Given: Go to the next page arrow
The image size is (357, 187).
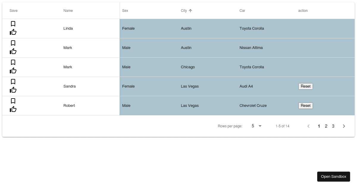Looking at the screenshot, I should 344,126.
